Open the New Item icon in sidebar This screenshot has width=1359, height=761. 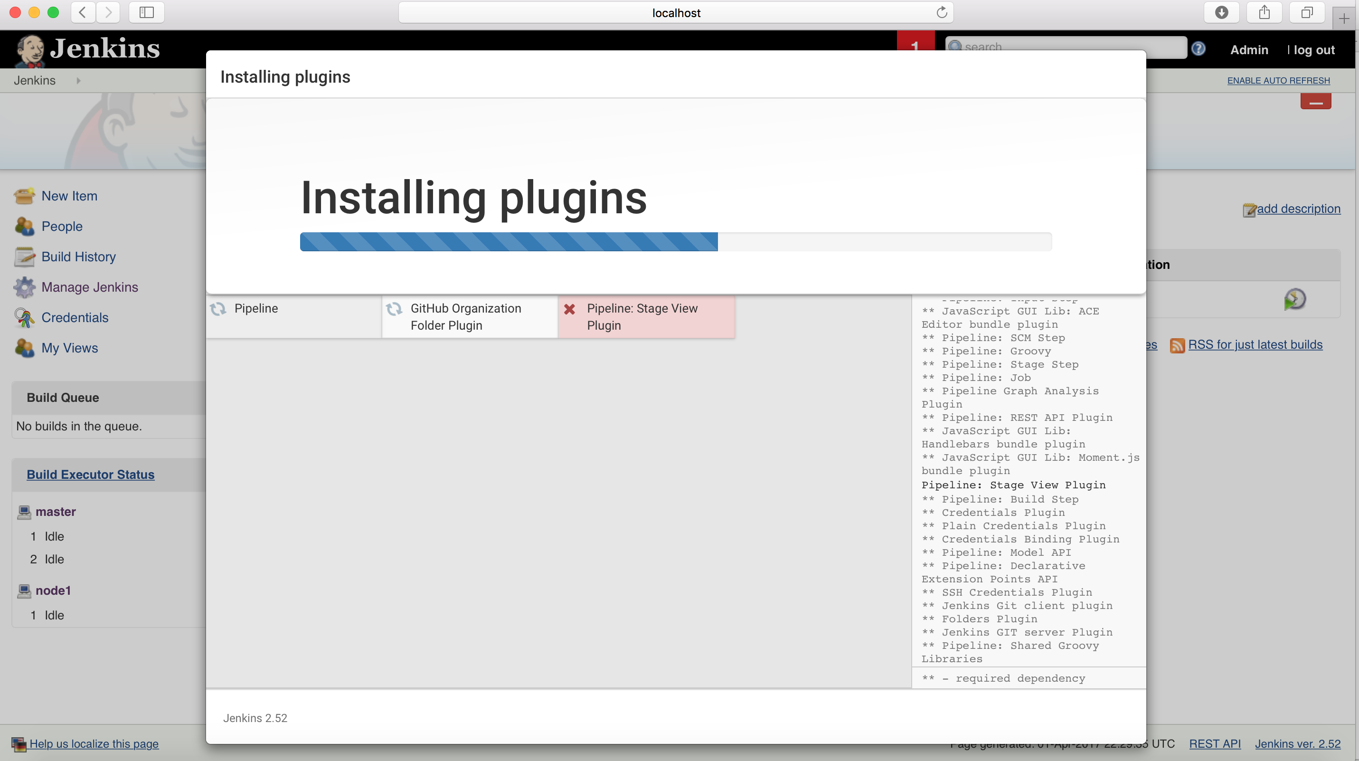(24, 196)
